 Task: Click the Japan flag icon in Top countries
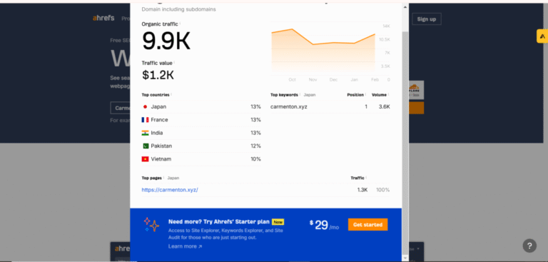[x=145, y=106]
